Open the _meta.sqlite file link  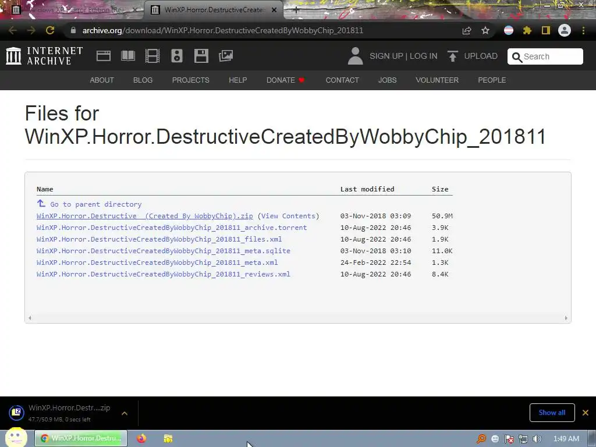[x=163, y=251]
